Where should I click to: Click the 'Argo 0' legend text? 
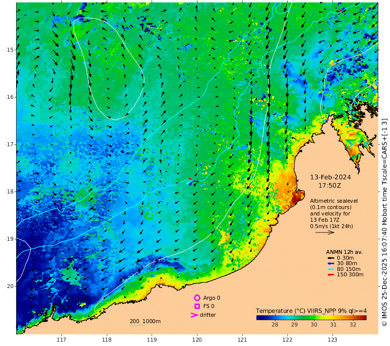(212, 298)
